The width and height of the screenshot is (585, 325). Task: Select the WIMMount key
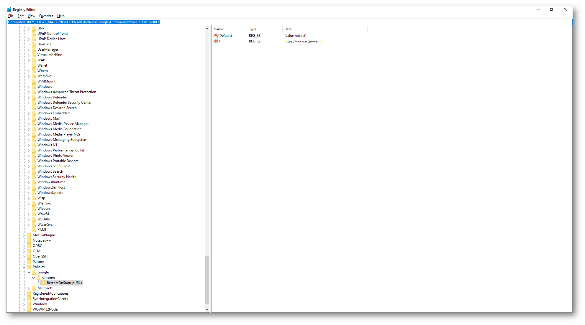pos(46,81)
